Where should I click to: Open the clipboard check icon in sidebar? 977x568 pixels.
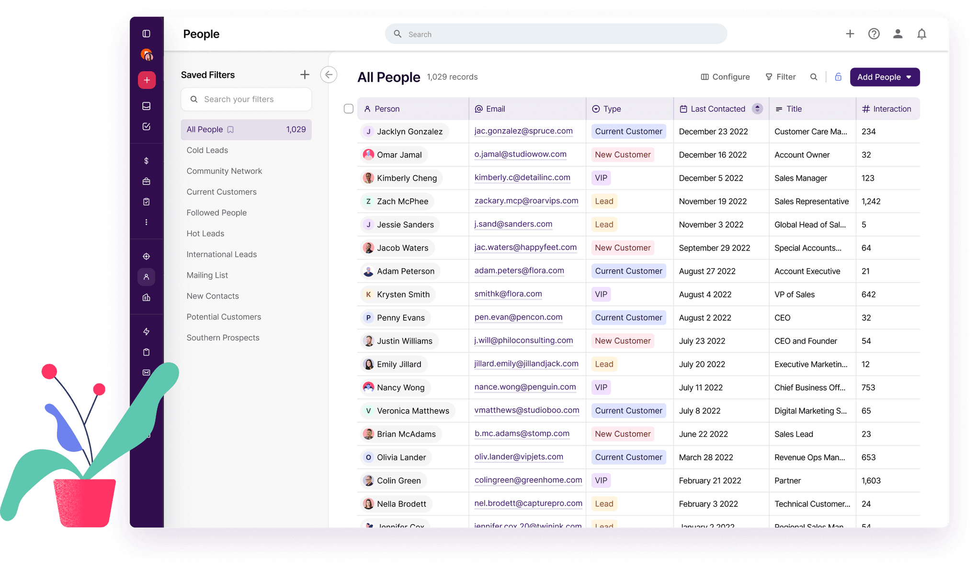(x=147, y=202)
